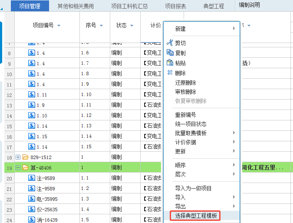Click dollar icon in row 21
The image size is (293, 223).
click(32, 188)
